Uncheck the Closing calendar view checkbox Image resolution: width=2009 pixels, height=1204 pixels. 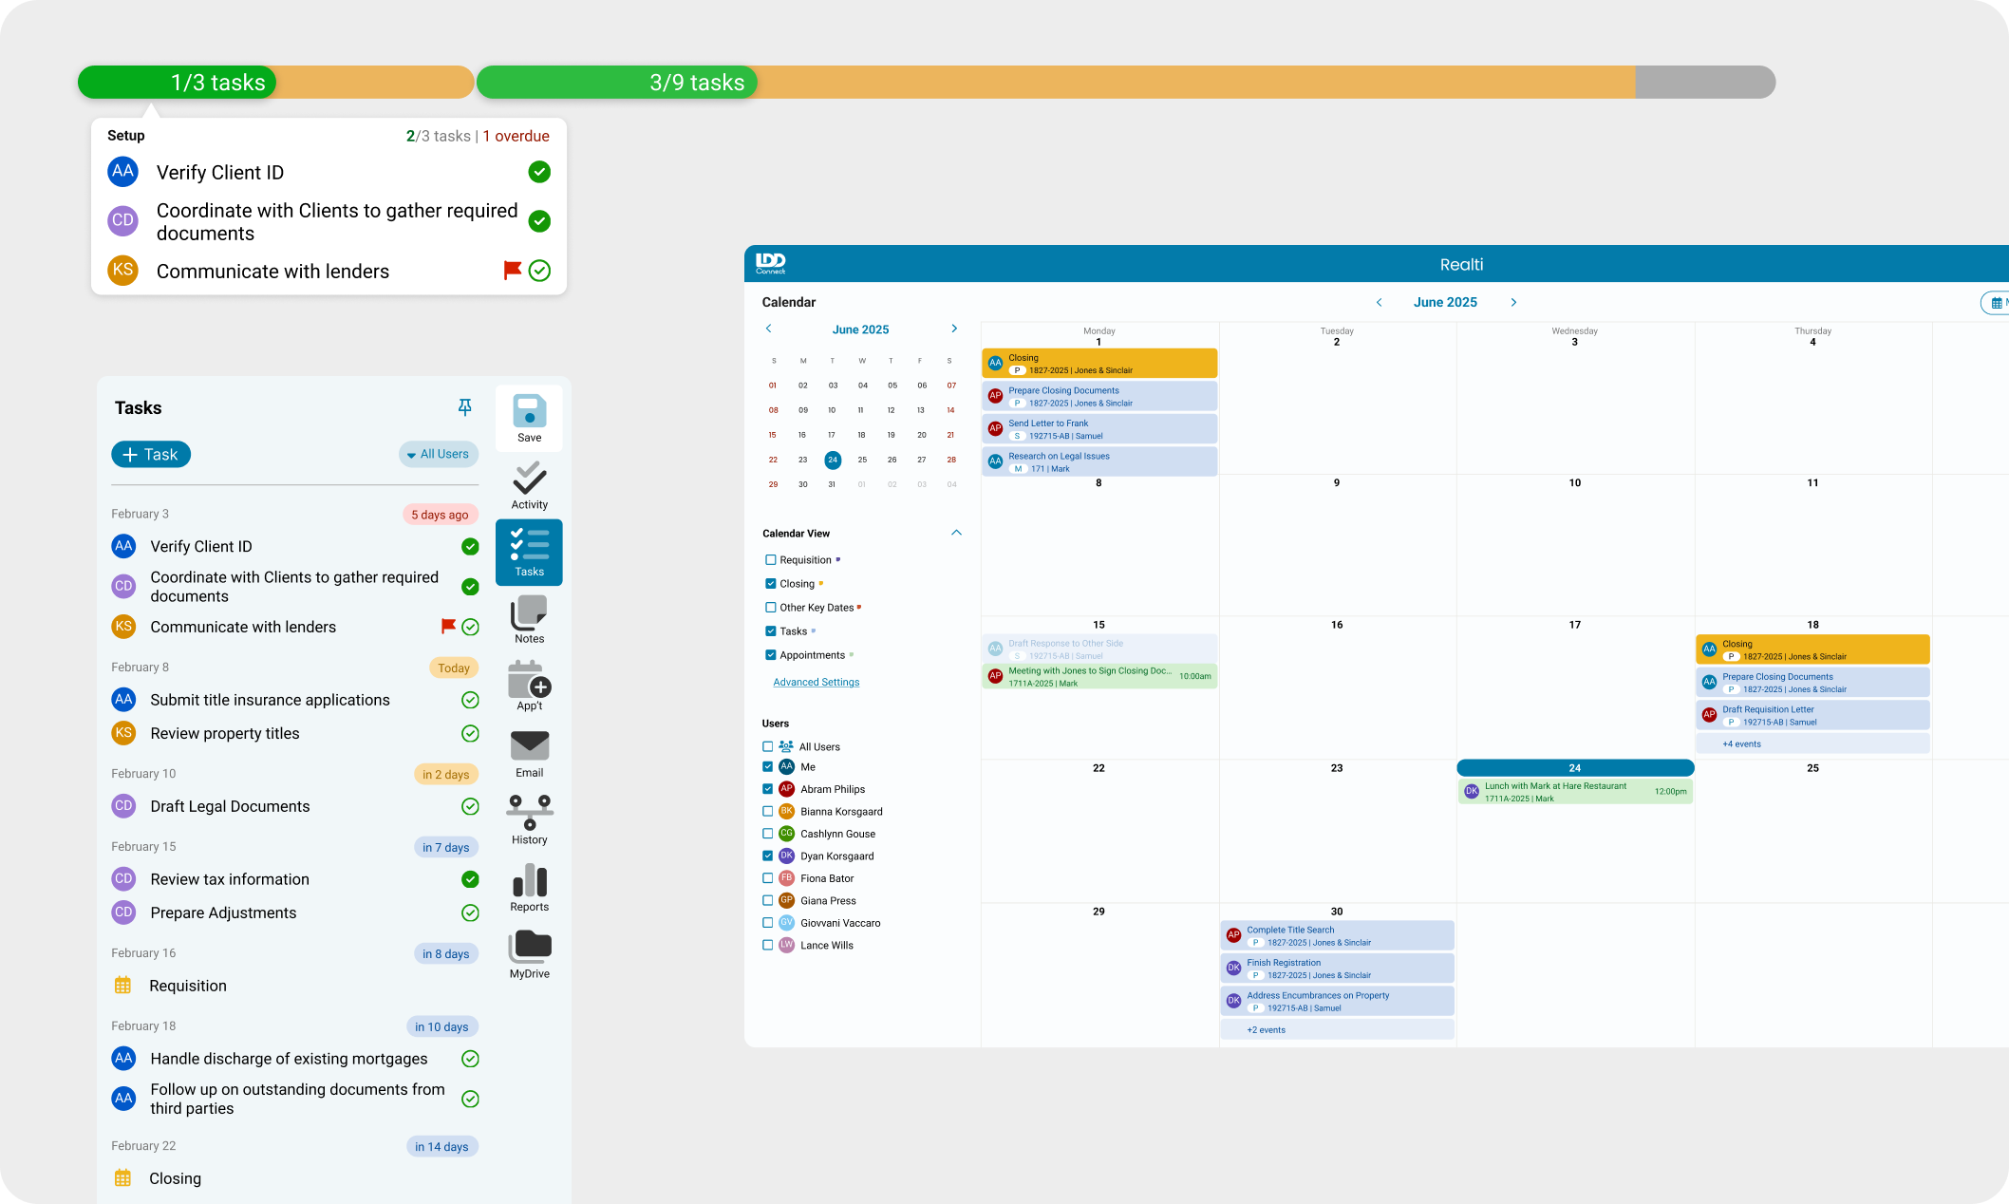pyautogui.click(x=771, y=584)
